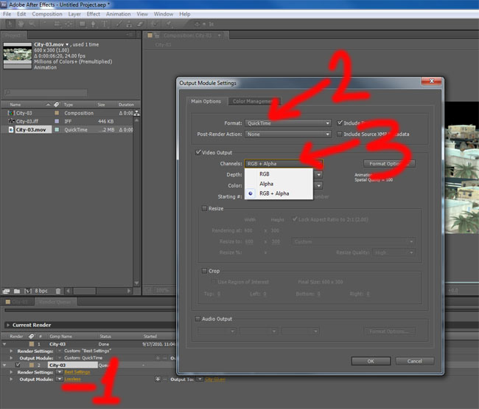Click the 8 bpc color depth button

(41, 291)
